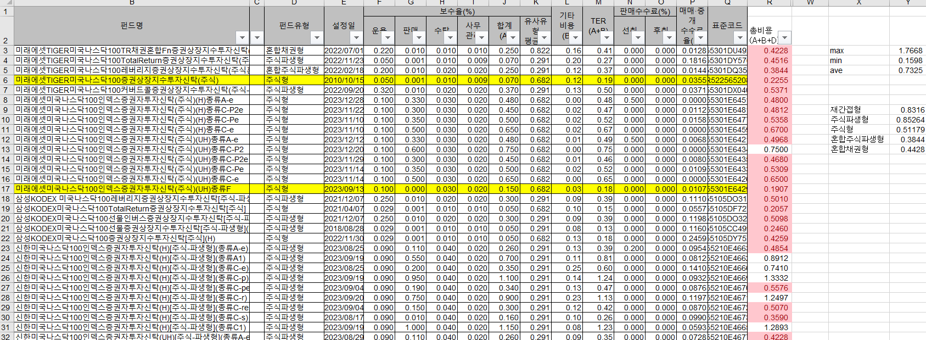
Task: Select the date cell 2018/08/28
Action: tap(344, 228)
